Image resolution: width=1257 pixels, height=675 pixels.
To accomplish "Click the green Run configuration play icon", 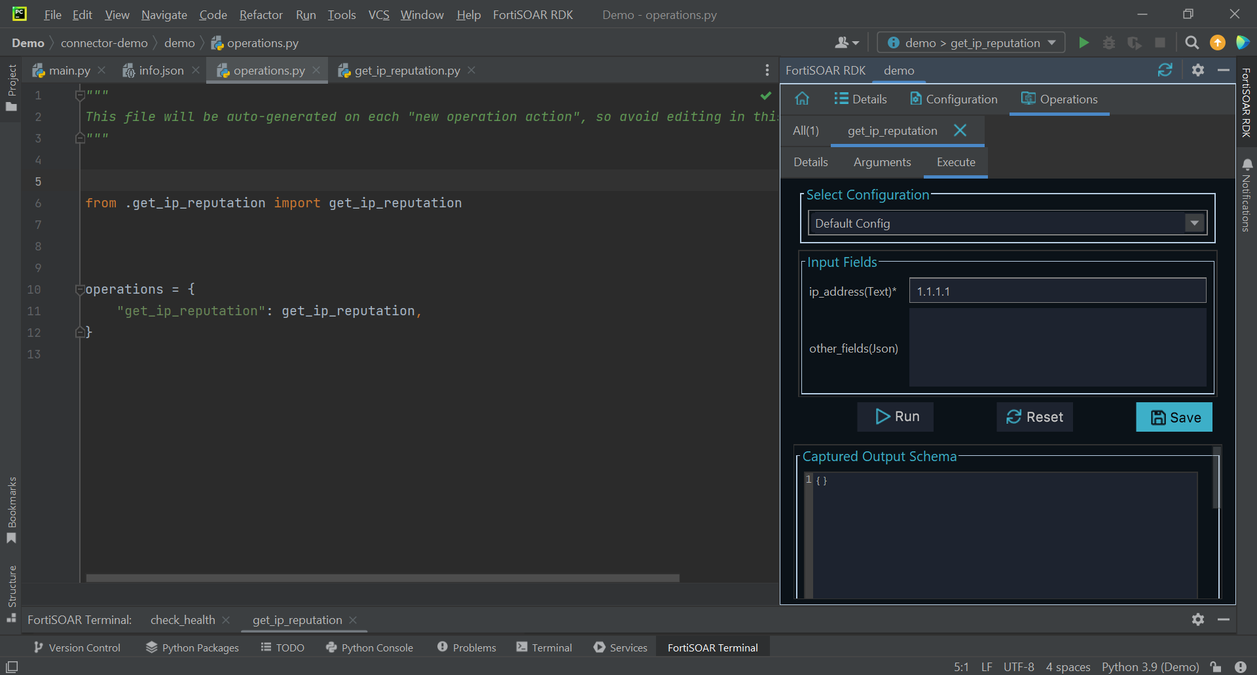I will tap(1084, 43).
